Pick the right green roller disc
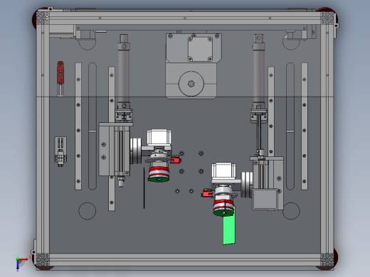The width and height of the screenshot is (370, 277). [223, 213]
